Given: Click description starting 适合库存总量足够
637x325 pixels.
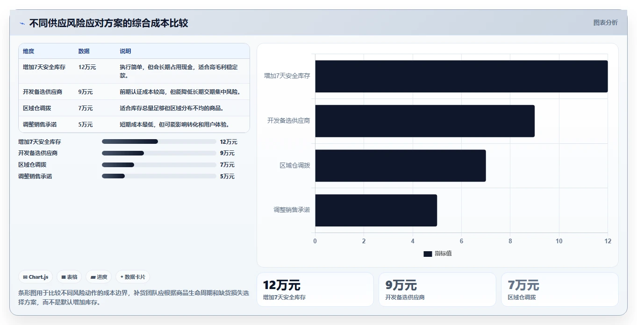Looking at the screenshot, I should pos(172,108).
